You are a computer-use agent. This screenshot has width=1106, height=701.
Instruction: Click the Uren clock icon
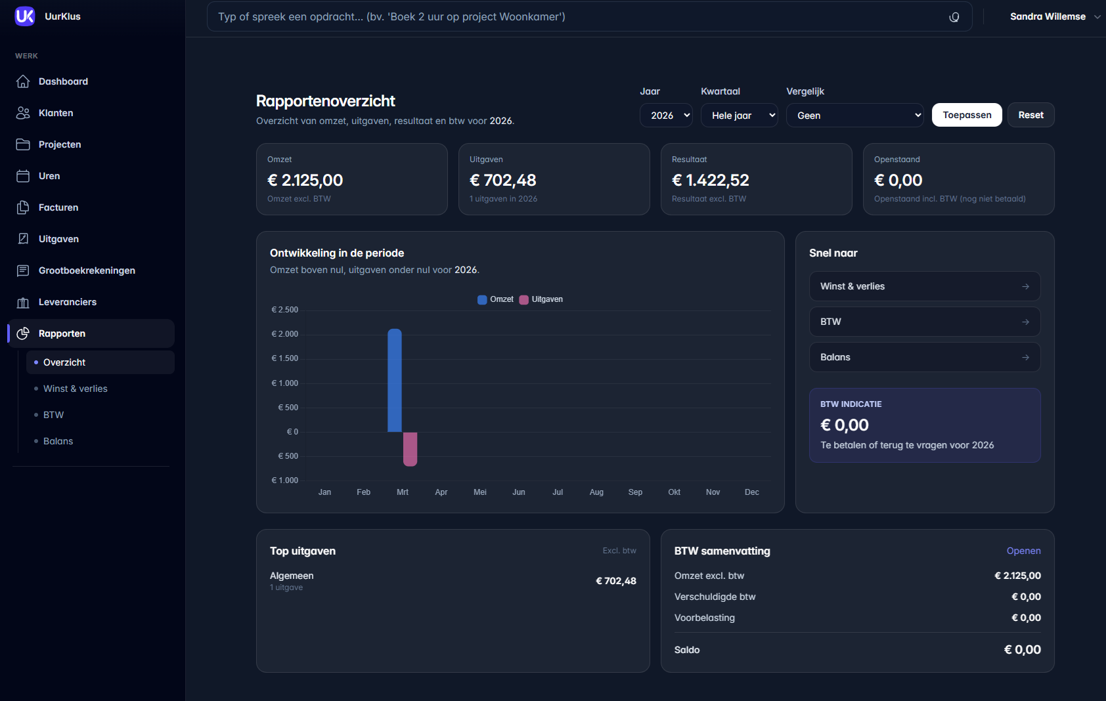click(x=24, y=175)
